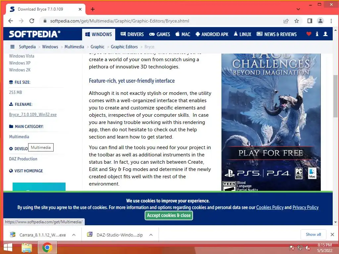Open the Games section
This screenshot has height=254, width=339.
click(160, 34)
